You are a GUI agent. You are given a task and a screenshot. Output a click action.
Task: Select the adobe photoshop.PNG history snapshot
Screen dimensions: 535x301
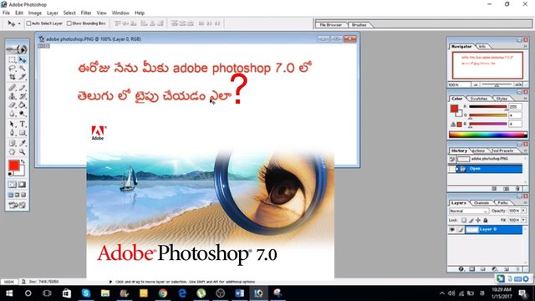point(485,160)
